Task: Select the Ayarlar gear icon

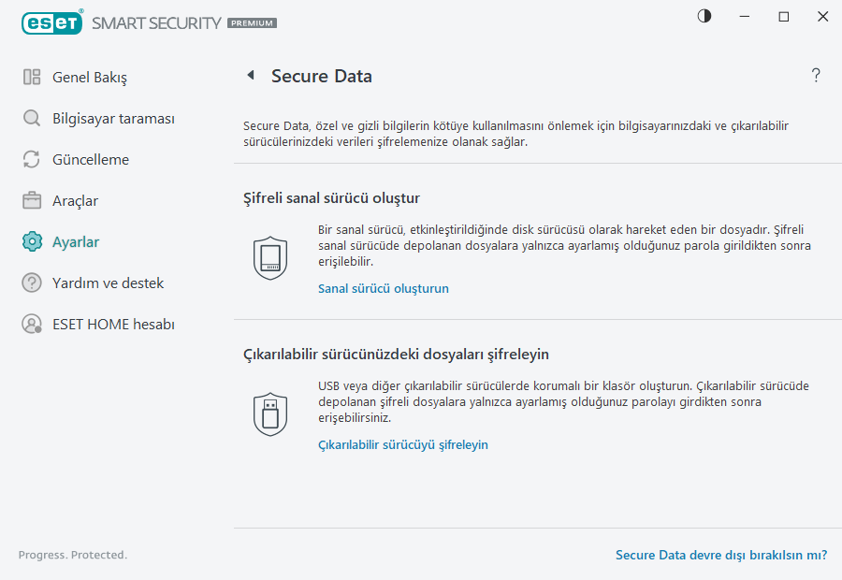Action: [x=31, y=241]
